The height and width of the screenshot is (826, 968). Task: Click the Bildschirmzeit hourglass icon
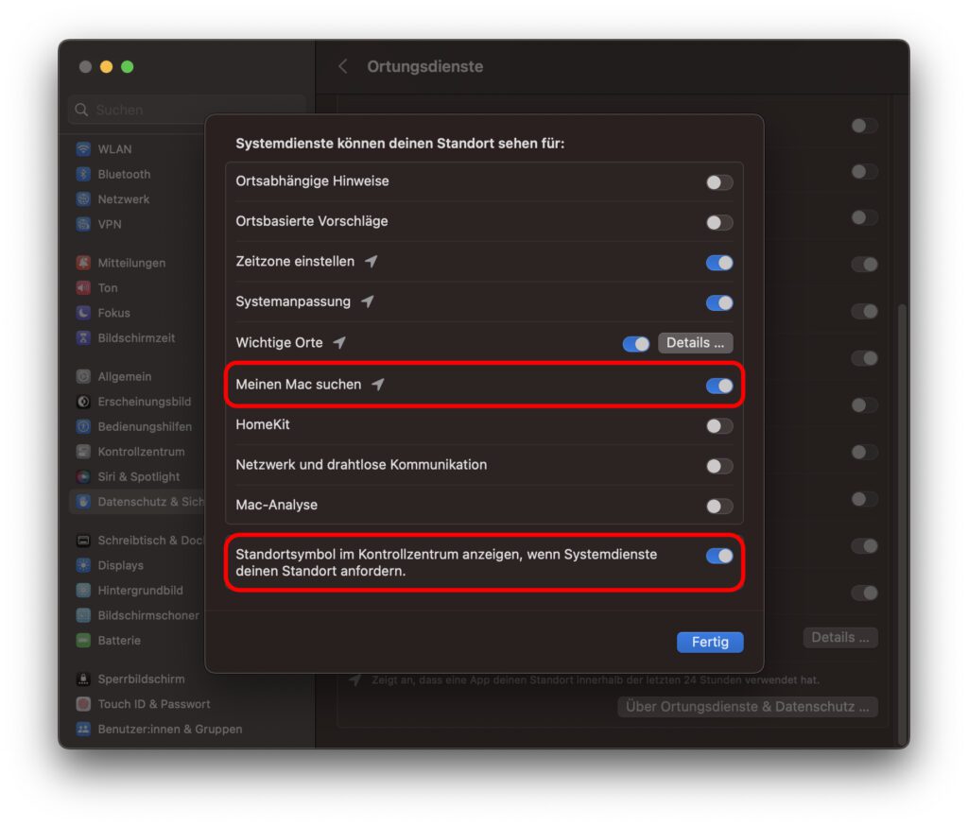pos(83,337)
